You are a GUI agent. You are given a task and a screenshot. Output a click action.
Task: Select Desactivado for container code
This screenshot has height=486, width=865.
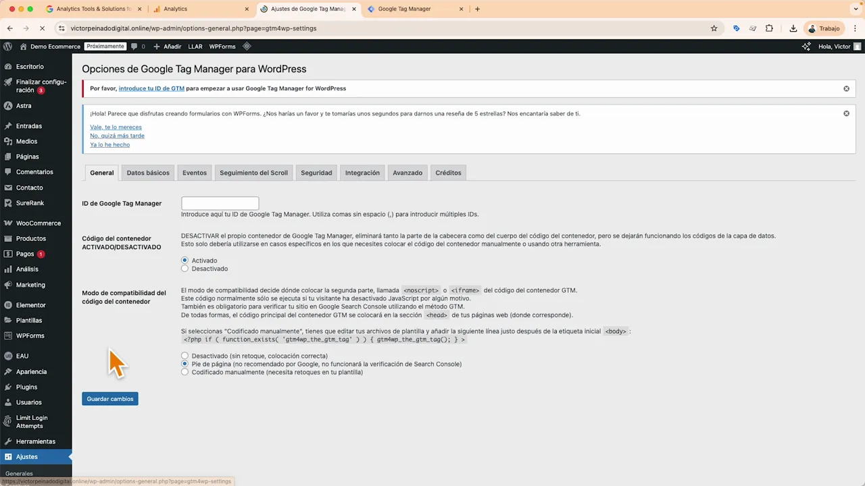pos(184,269)
